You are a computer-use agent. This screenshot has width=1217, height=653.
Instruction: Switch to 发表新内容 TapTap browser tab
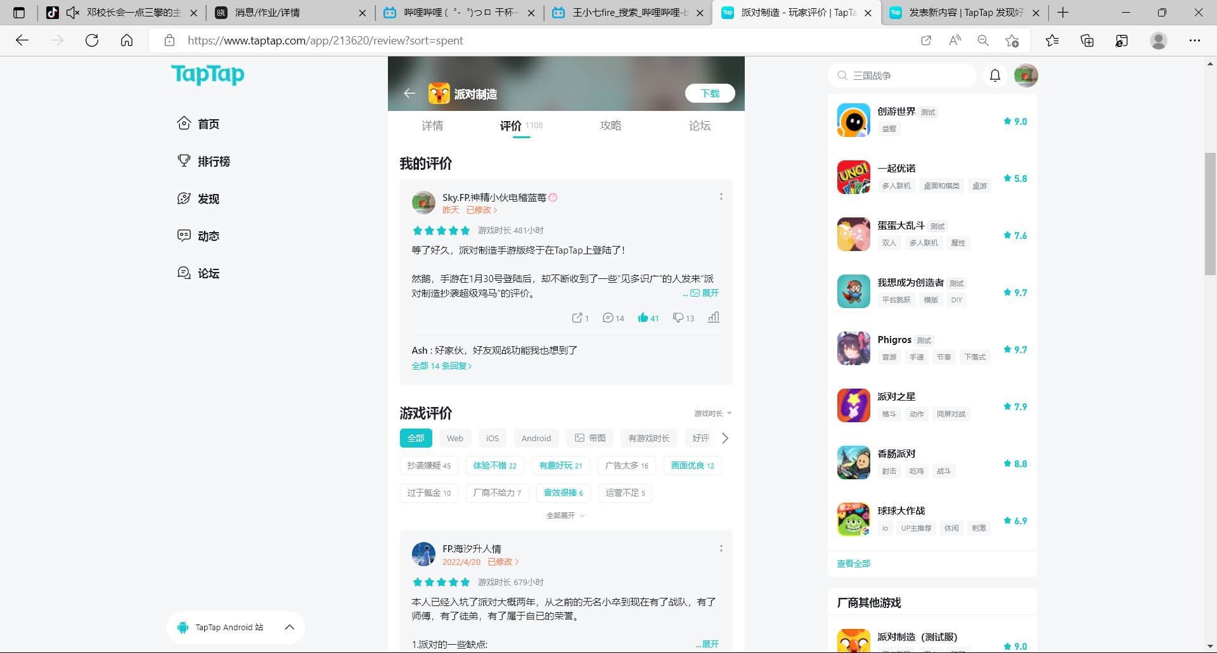point(964,13)
